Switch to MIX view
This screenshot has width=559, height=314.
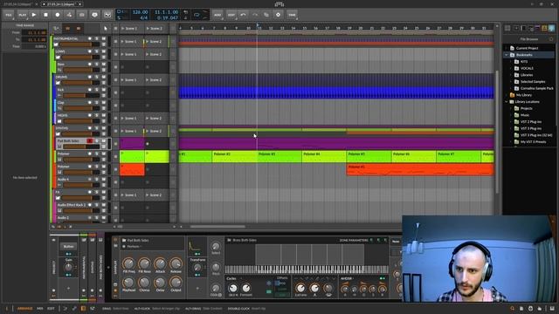pyautogui.click(x=40, y=309)
